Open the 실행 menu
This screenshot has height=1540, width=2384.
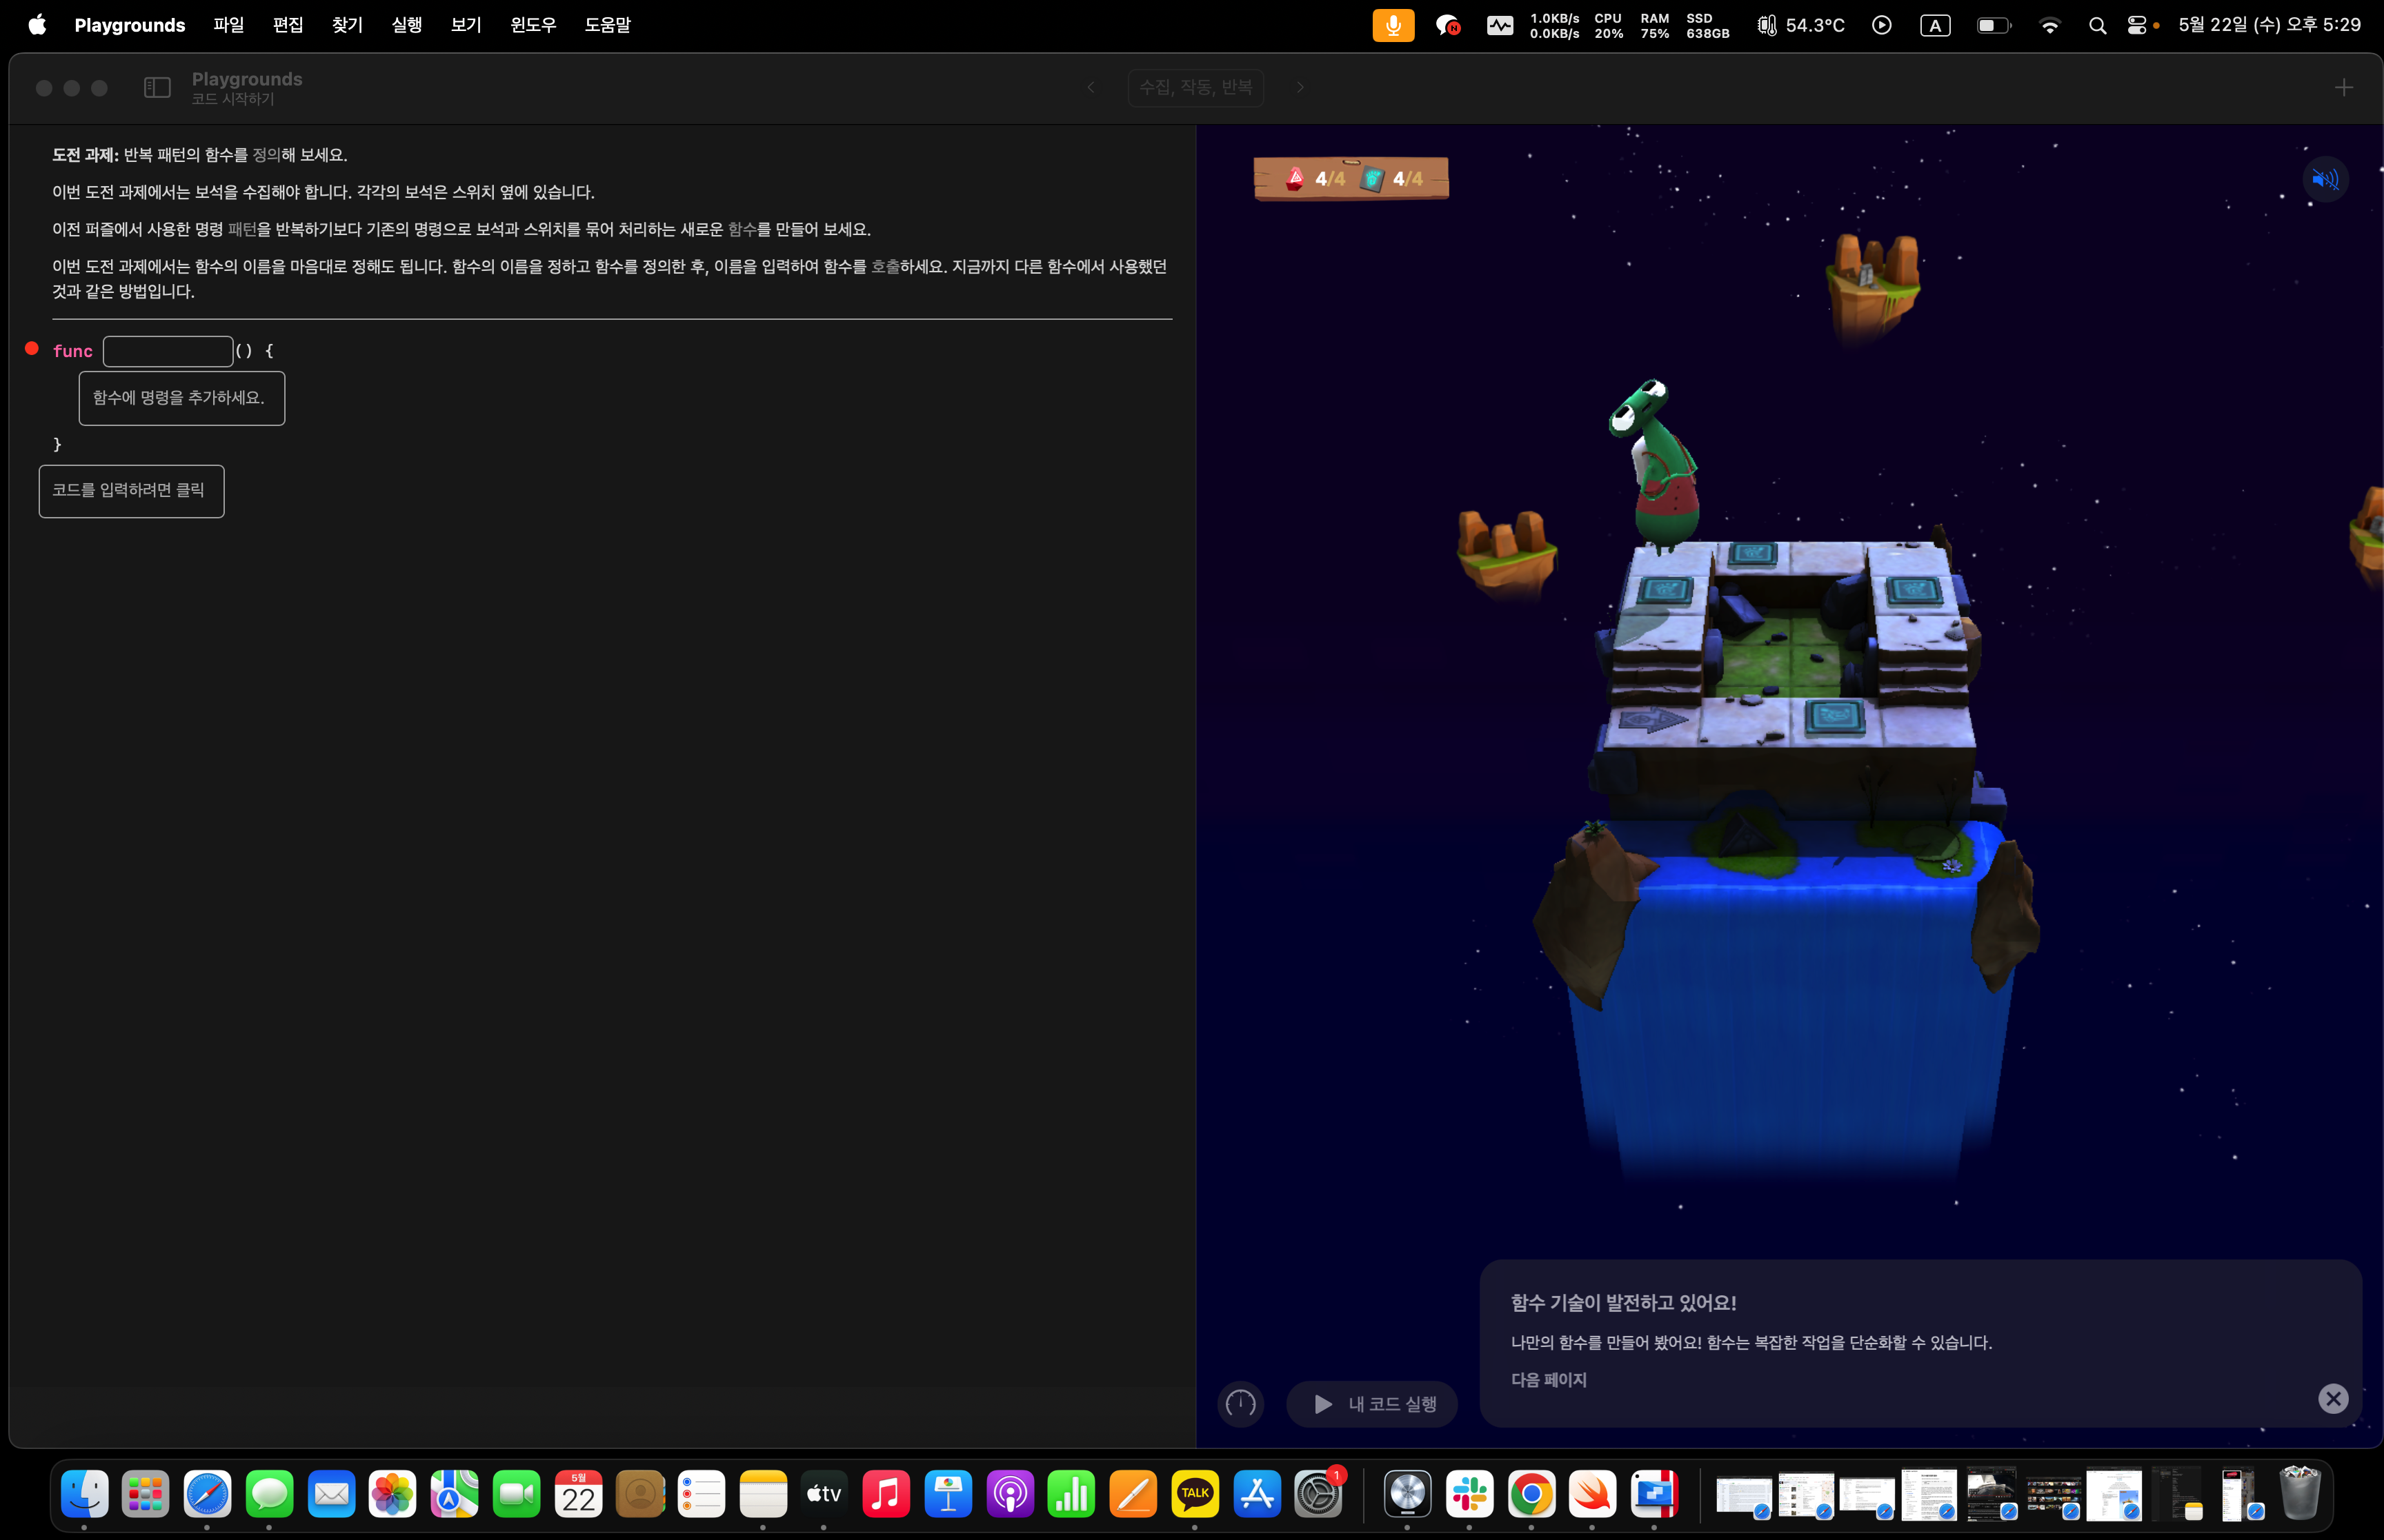(407, 25)
